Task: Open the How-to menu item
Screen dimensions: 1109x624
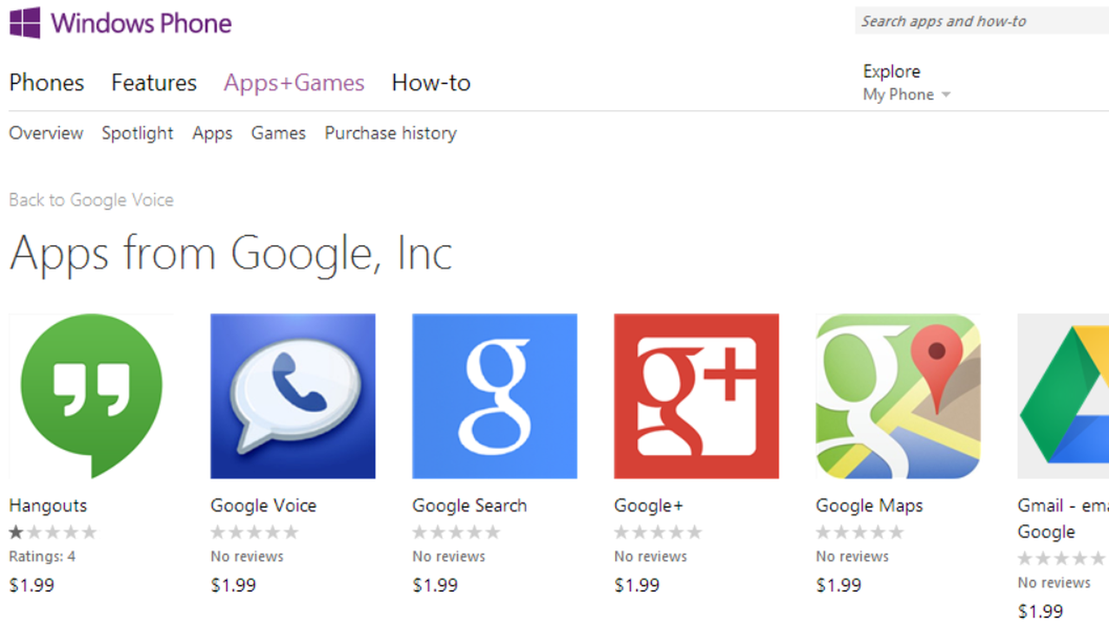Action: pyautogui.click(x=431, y=82)
